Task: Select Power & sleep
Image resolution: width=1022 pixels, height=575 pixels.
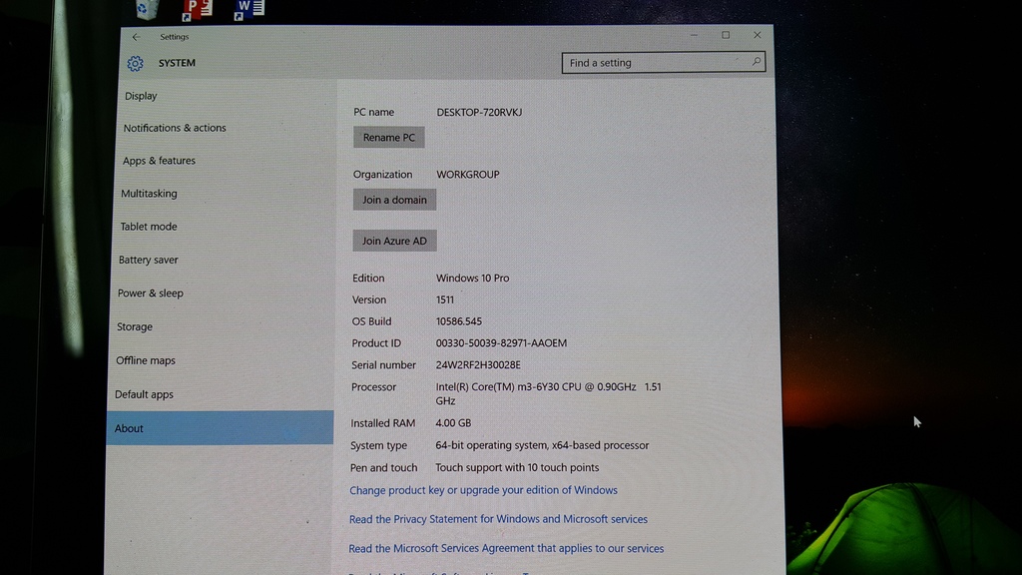Action: (150, 293)
